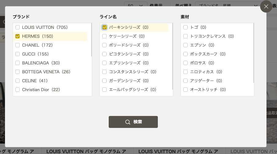The width and height of the screenshot is (277, 154).
Task: Uncheck the バーキンシリーズ checkbox
Action: [104, 27]
